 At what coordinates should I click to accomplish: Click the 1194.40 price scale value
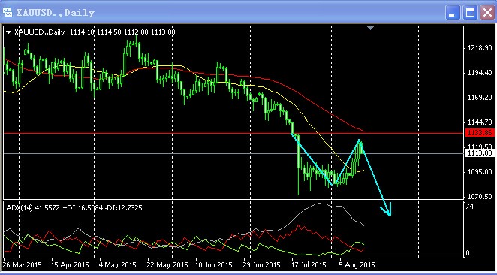(x=480, y=73)
